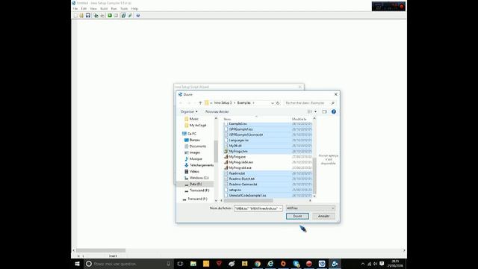478x269 pixels.
Task: Click the file list horizontal scrollbar
Action: [x=249, y=200]
